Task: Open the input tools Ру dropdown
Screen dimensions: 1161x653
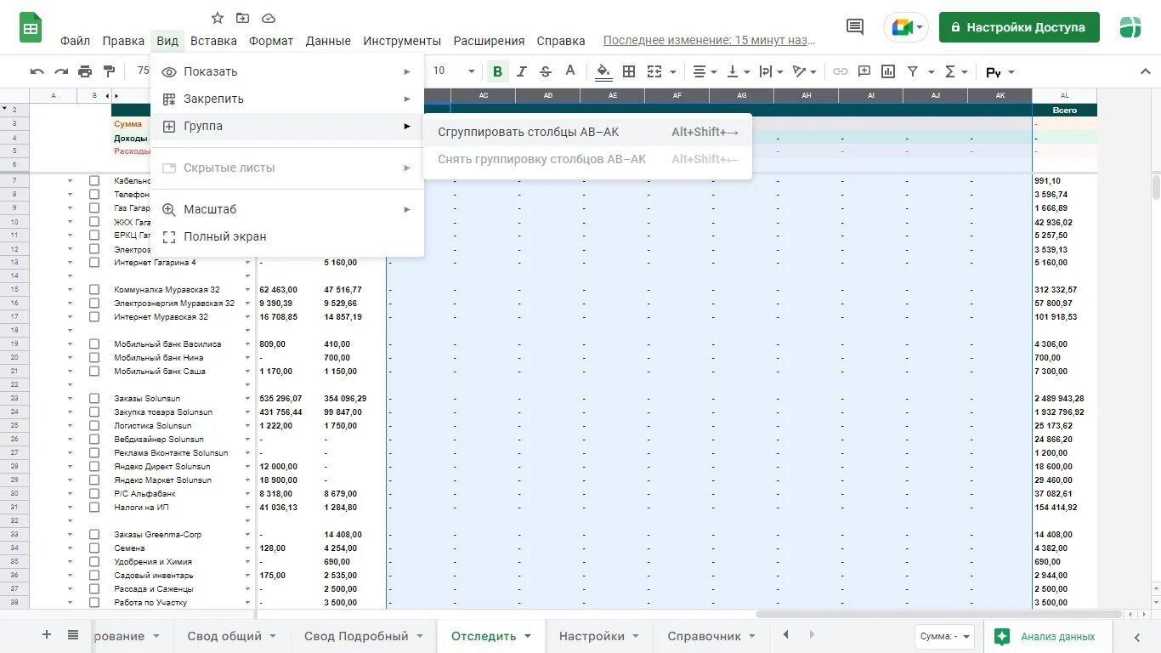Action: click(1000, 72)
